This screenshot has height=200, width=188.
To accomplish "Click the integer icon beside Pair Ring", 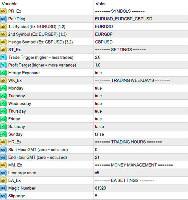I will (3, 19).
